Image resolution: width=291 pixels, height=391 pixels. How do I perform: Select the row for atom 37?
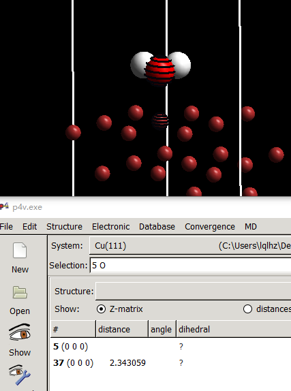tap(170, 362)
